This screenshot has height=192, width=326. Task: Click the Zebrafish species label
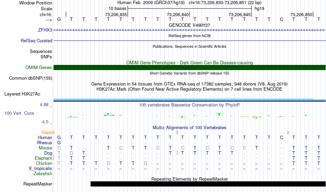tap(43, 173)
